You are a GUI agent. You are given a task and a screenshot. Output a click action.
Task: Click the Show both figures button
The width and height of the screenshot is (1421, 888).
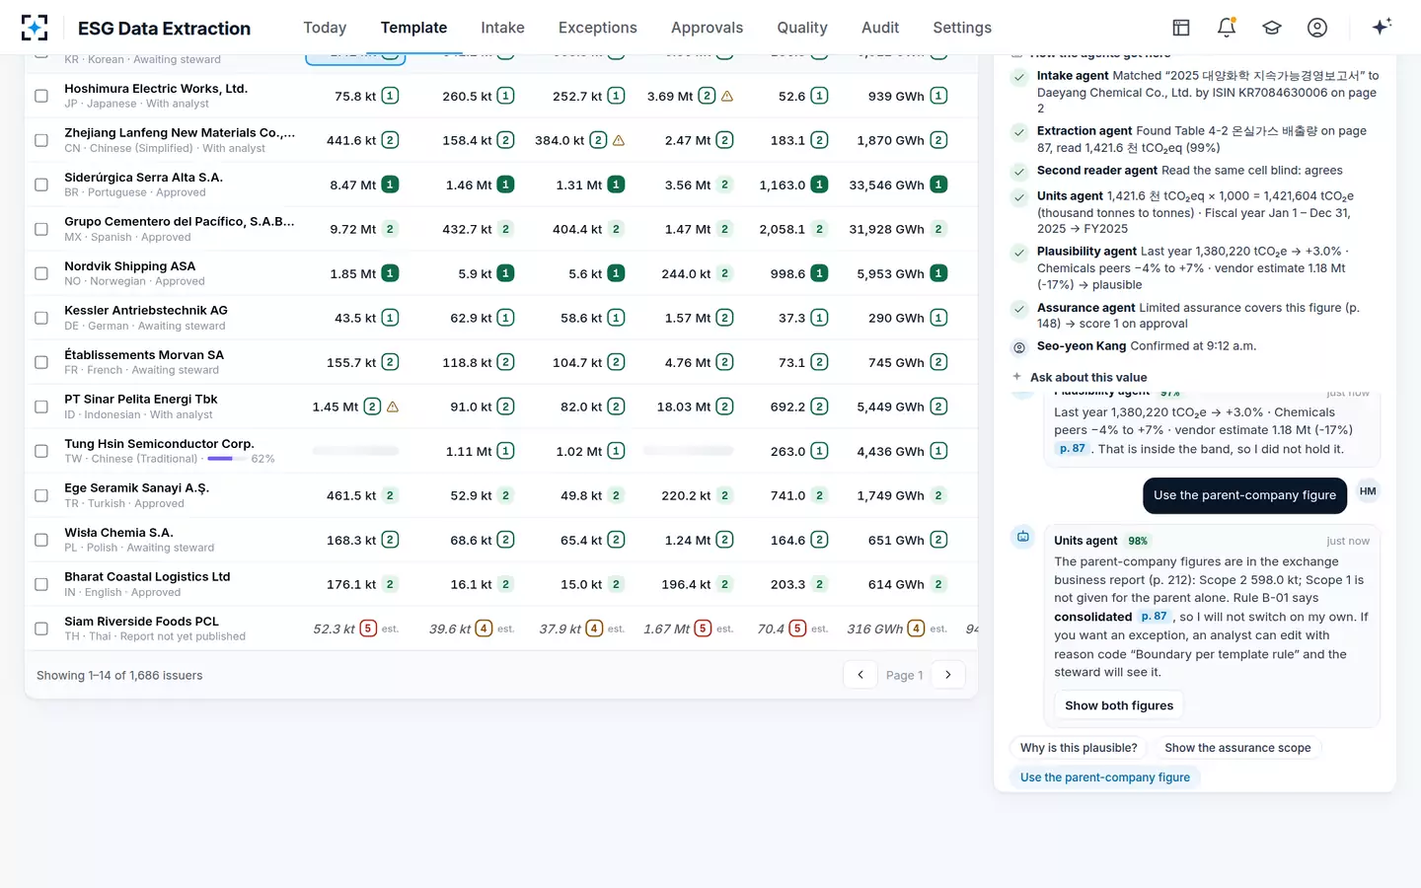point(1119,705)
